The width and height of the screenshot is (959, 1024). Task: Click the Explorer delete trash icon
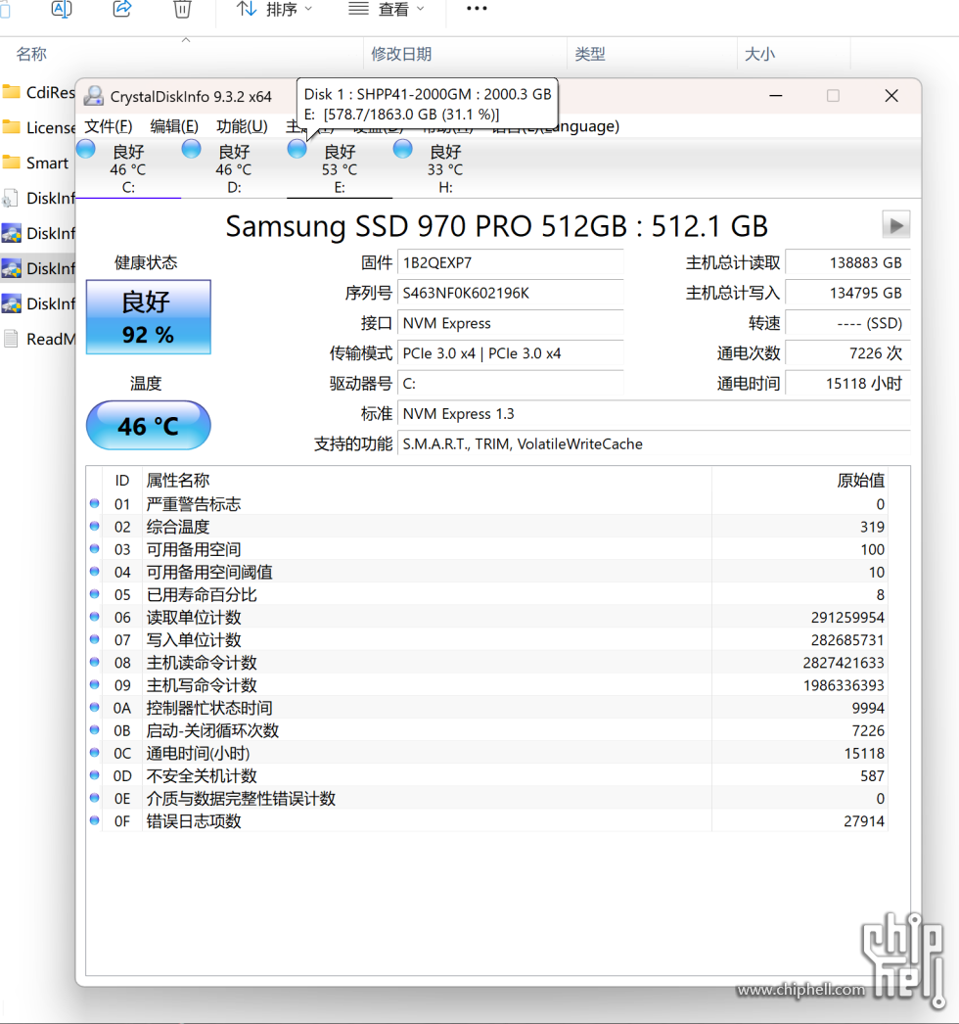(x=182, y=9)
